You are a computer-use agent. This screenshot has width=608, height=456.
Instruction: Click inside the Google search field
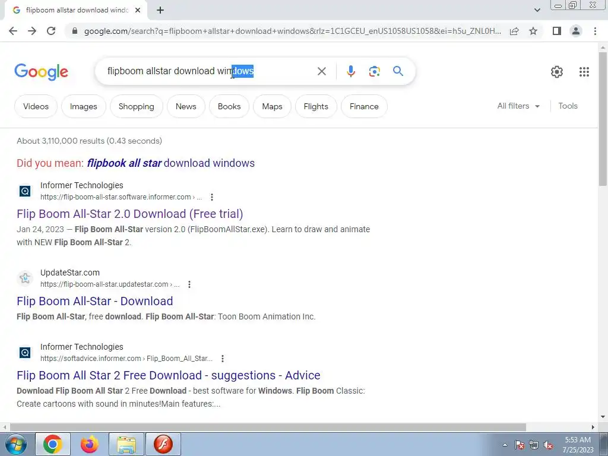pos(210,71)
